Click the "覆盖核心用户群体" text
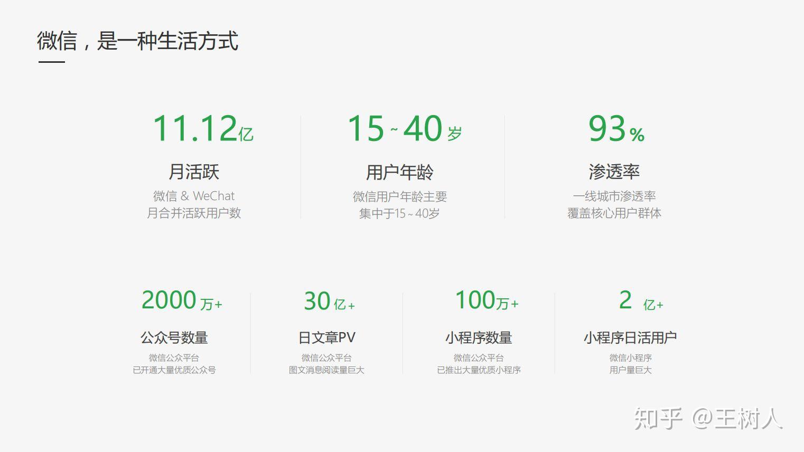 tap(614, 213)
